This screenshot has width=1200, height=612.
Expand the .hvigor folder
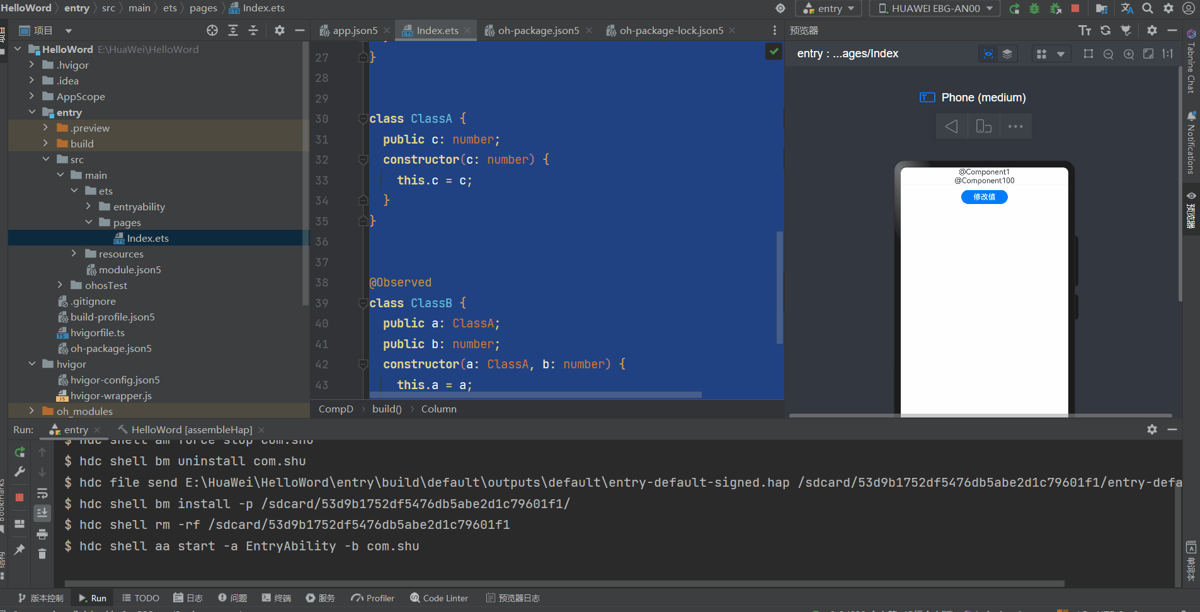click(x=31, y=65)
